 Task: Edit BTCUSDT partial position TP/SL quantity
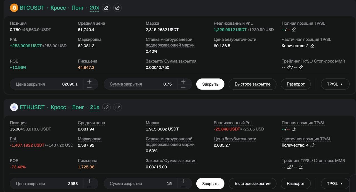click(x=312, y=46)
